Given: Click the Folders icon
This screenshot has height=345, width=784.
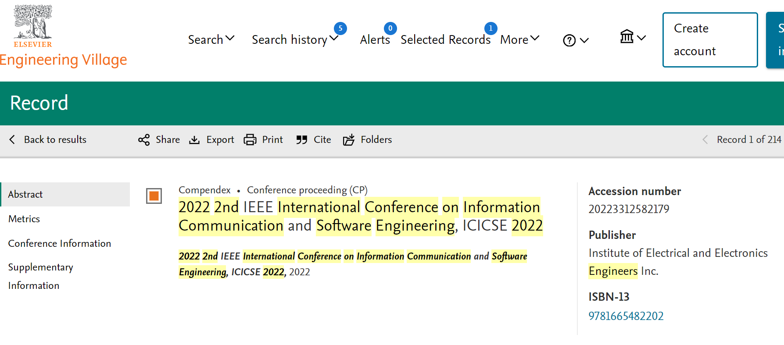Looking at the screenshot, I should (349, 140).
